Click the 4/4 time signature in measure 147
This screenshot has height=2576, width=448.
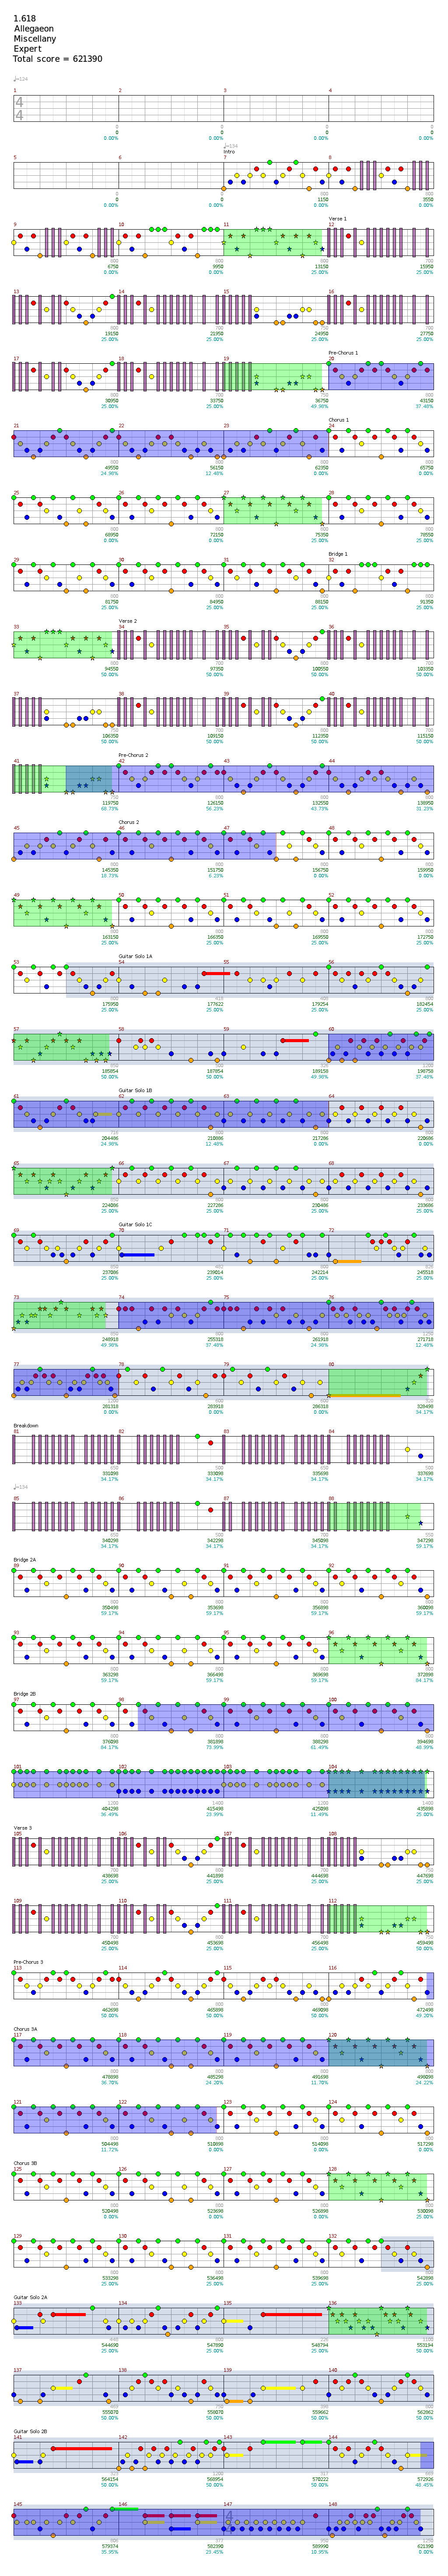pos(227,2516)
